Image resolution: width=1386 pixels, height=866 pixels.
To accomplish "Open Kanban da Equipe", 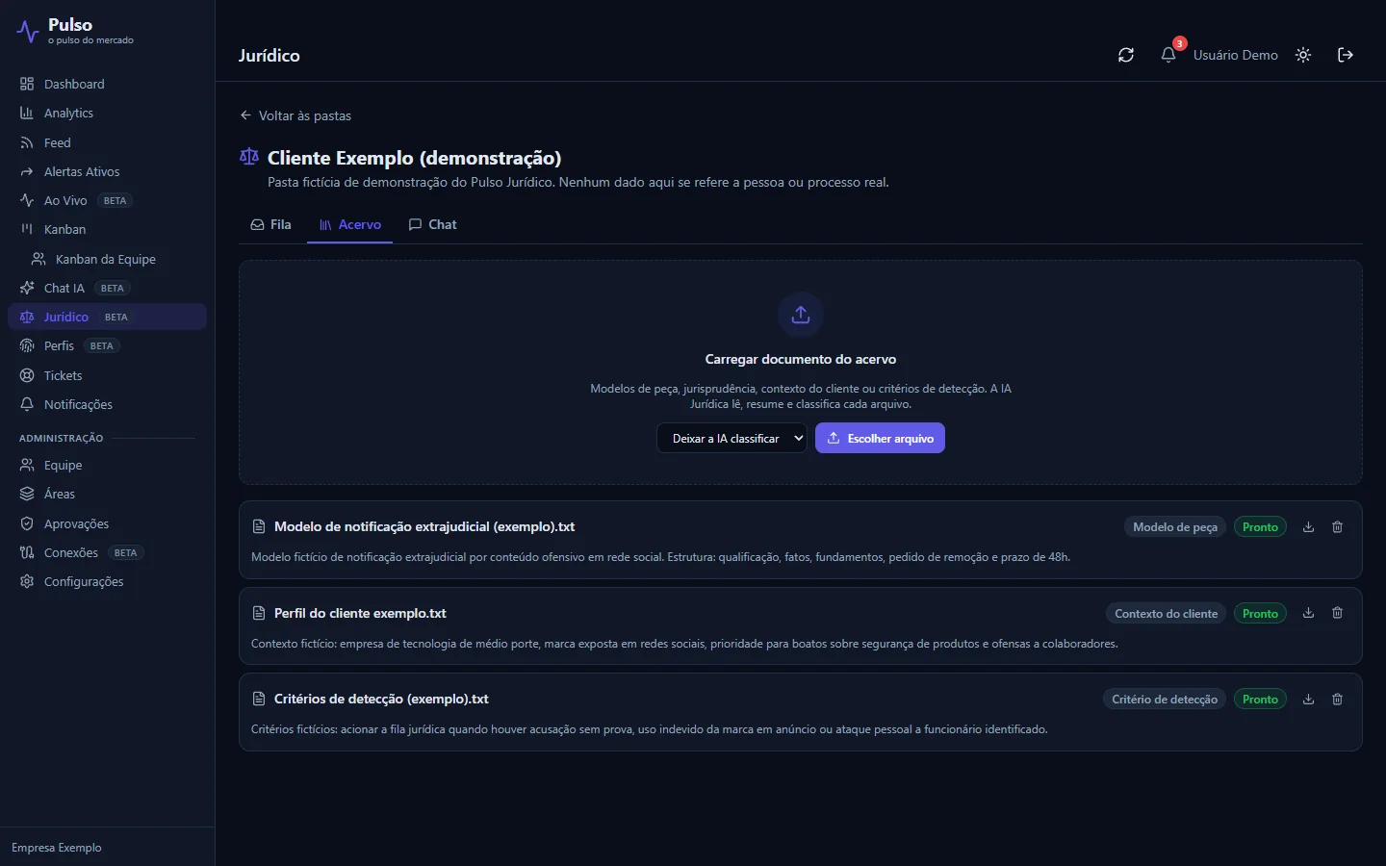I will point(113,259).
